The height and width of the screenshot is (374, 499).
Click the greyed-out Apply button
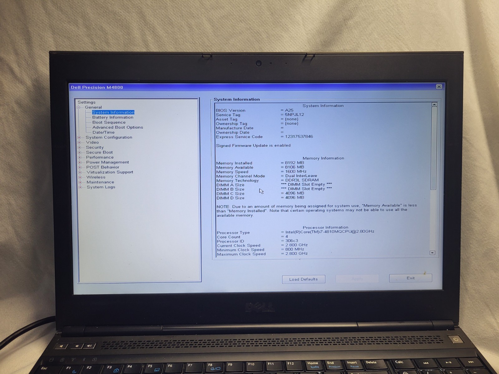click(357, 279)
